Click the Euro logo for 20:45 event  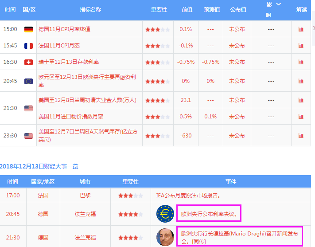(x=165, y=214)
